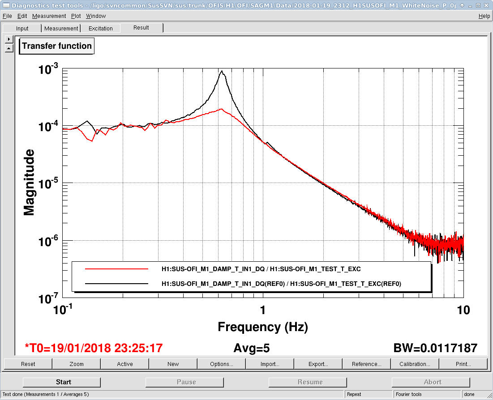The width and height of the screenshot is (493, 400).
Task: Start the measurement
Action: [62, 382]
